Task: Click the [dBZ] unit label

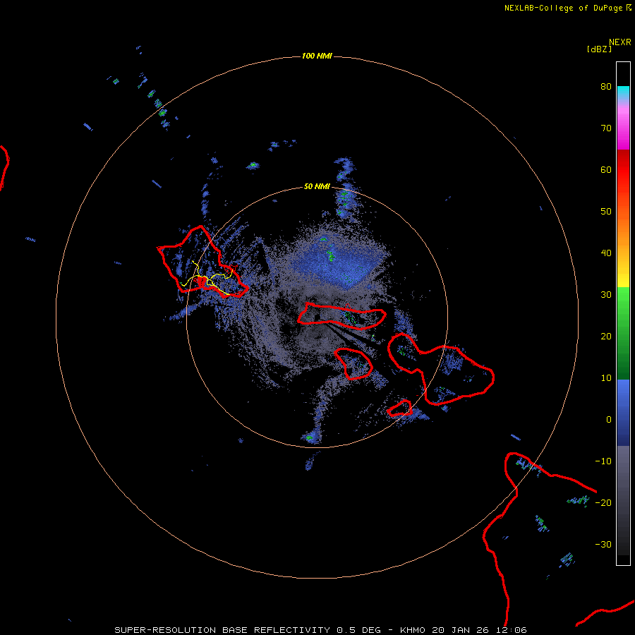Action: pyautogui.click(x=599, y=49)
